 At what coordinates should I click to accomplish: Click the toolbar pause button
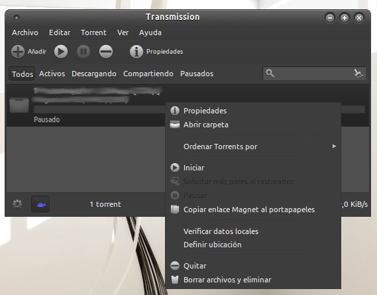point(83,52)
